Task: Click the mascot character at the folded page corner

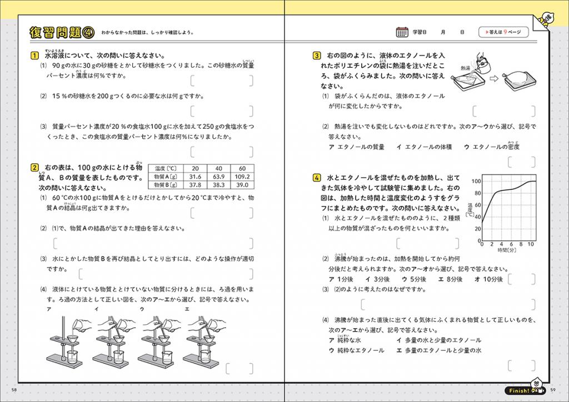Action: click(x=546, y=20)
